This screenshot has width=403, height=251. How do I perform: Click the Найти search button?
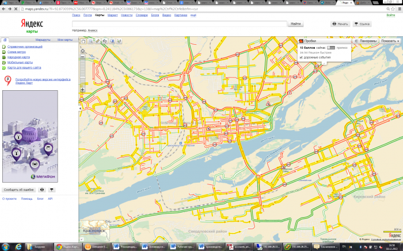tap(296, 24)
